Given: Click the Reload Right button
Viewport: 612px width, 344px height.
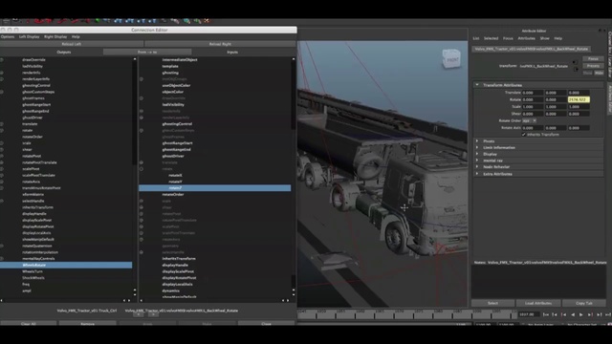Looking at the screenshot, I should point(220,44).
